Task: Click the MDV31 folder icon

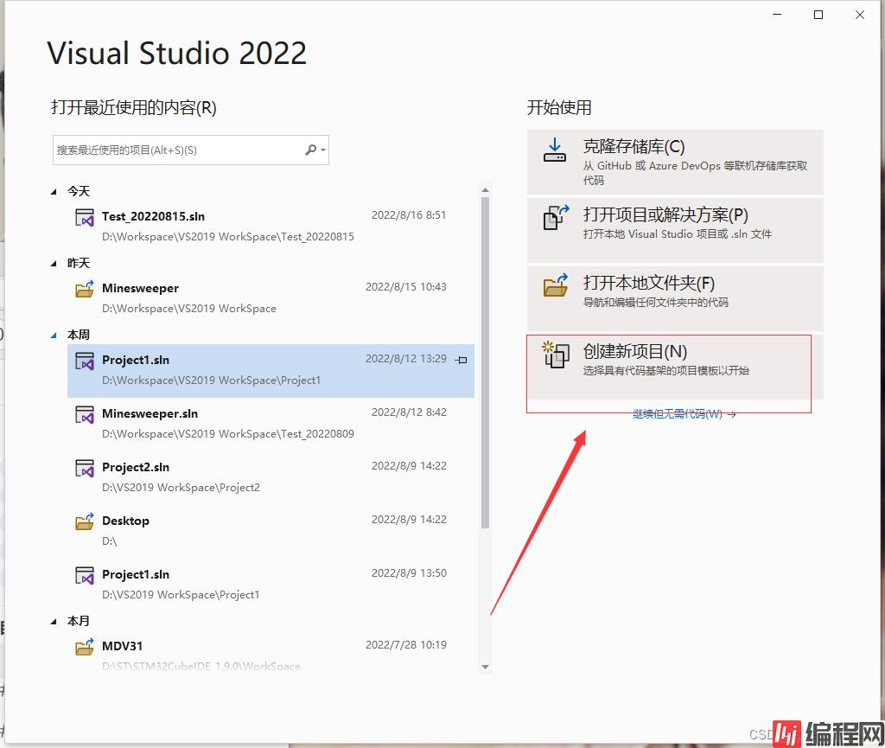Action: click(x=84, y=646)
